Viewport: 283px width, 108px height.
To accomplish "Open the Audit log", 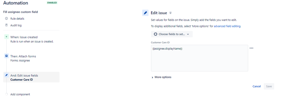I will 16,25.
